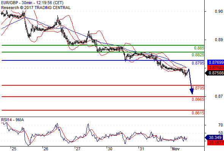224x151 pixels.
Task: Click the 0.8795 blue pivot label
Action: coord(198,63)
